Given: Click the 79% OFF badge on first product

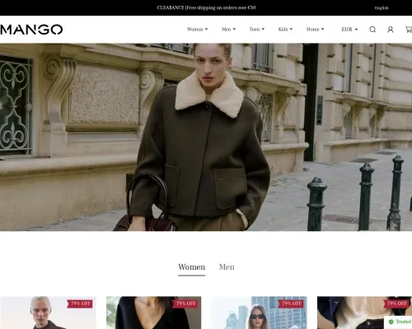Looking at the screenshot, I should coord(80,304).
